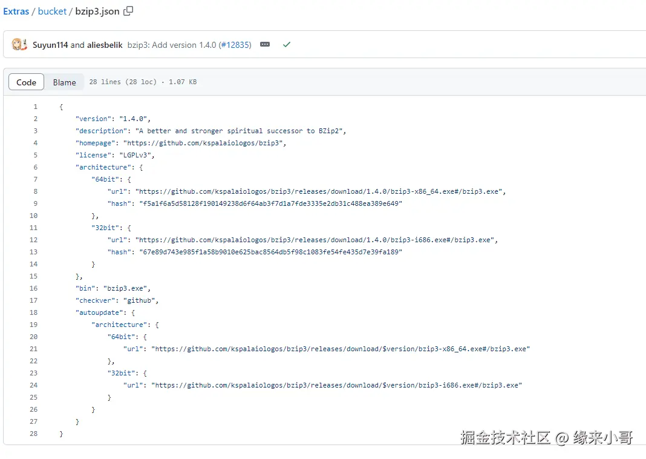Select line number 21
The image size is (646, 459).
pyautogui.click(x=33, y=349)
